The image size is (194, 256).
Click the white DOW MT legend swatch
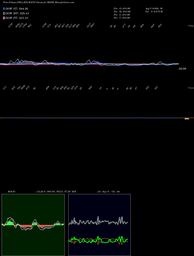[x=4, y=13]
